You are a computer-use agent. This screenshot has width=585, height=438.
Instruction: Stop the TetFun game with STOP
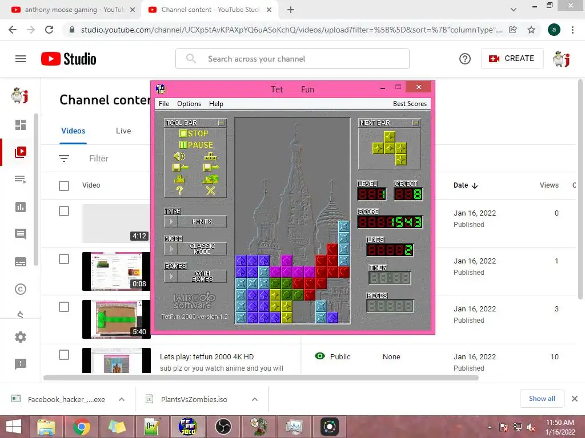194,133
